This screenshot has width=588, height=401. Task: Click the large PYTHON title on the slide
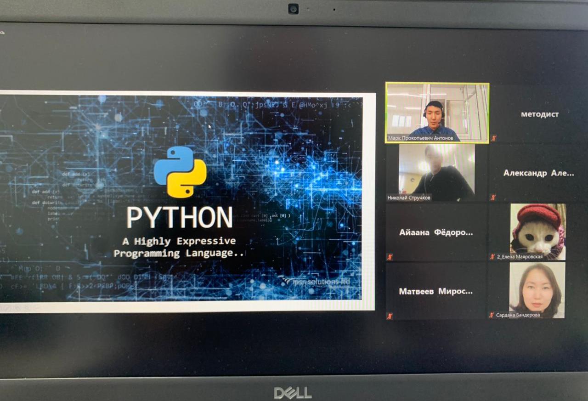click(x=179, y=218)
